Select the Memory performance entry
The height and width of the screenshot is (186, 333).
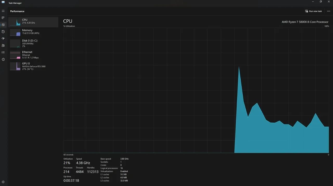click(33, 32)
